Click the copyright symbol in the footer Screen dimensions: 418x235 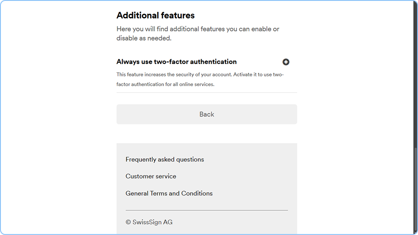(x=128, y=222)
